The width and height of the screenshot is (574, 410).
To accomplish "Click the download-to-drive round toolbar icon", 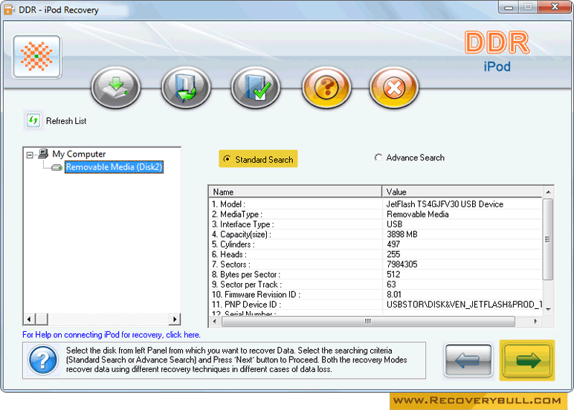I will click(116, 88).
